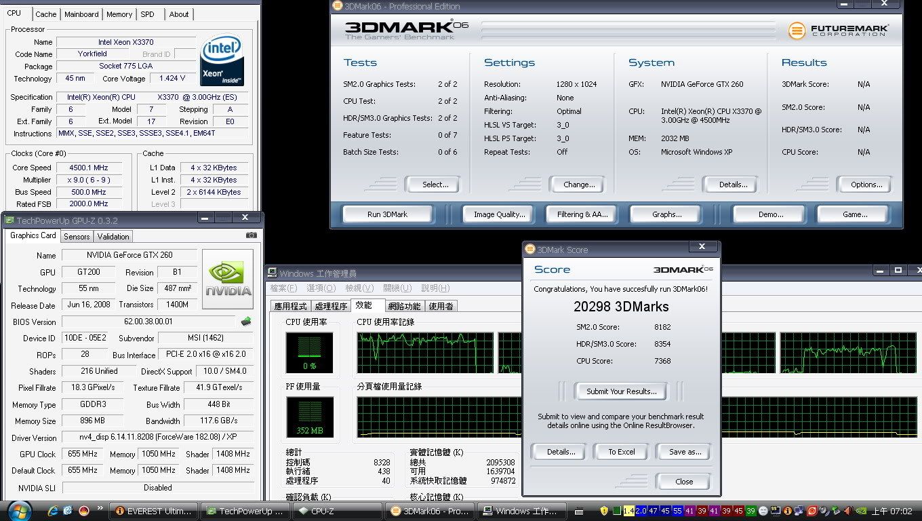This screenshot has height=521, width=922.
Task: Click the network computers tray icon
Action: pos(799,511)
